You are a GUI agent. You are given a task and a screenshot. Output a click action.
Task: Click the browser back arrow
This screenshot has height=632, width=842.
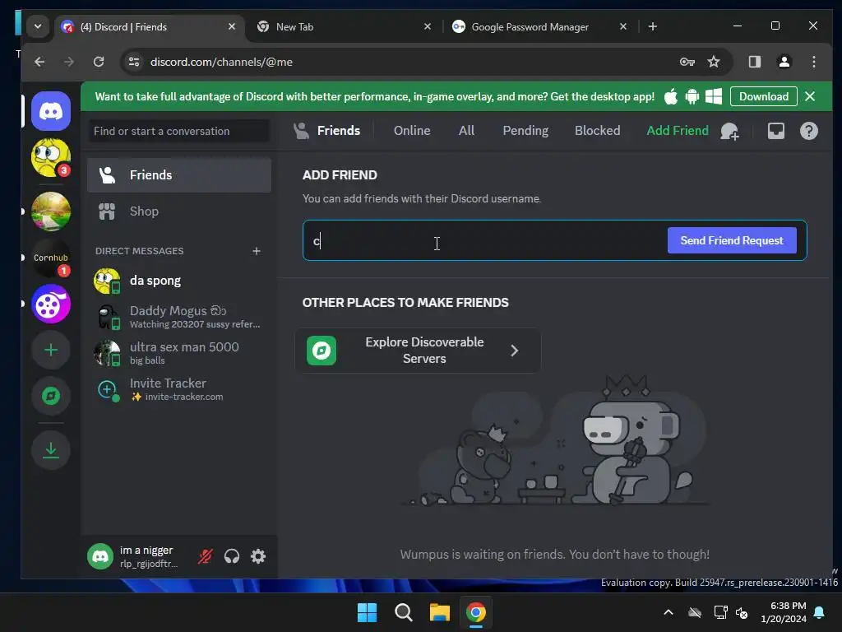(39, 62)
